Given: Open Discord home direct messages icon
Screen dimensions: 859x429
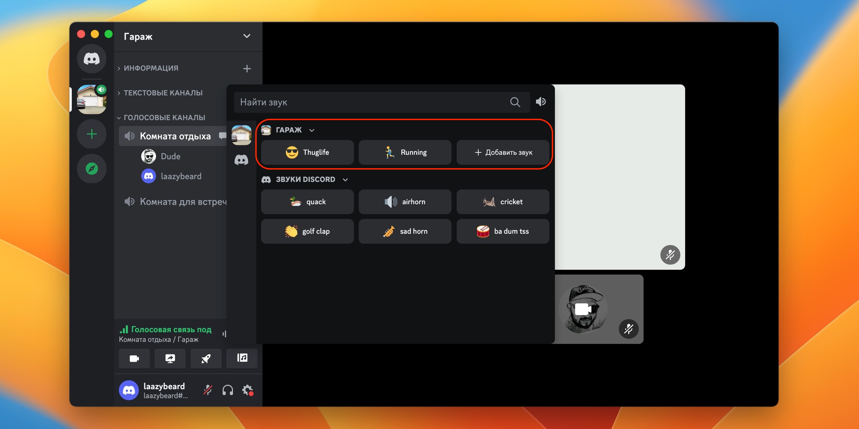Looking at the screenshot, I should [x=91, y=59].
